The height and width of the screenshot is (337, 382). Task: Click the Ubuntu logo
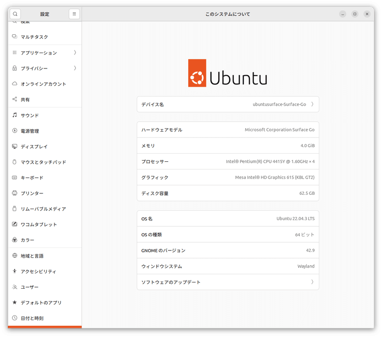[228, 73]
